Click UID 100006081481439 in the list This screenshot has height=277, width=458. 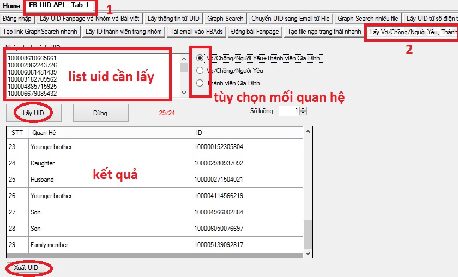coord(32,72)
